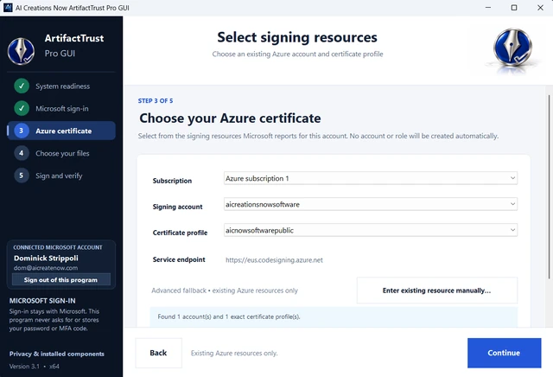Maximize the ArtifactTrust window
The width and height of the screenshot is (553, 377).
(514, 8)
